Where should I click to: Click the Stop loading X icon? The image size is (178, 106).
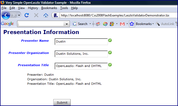coord(36,15)
